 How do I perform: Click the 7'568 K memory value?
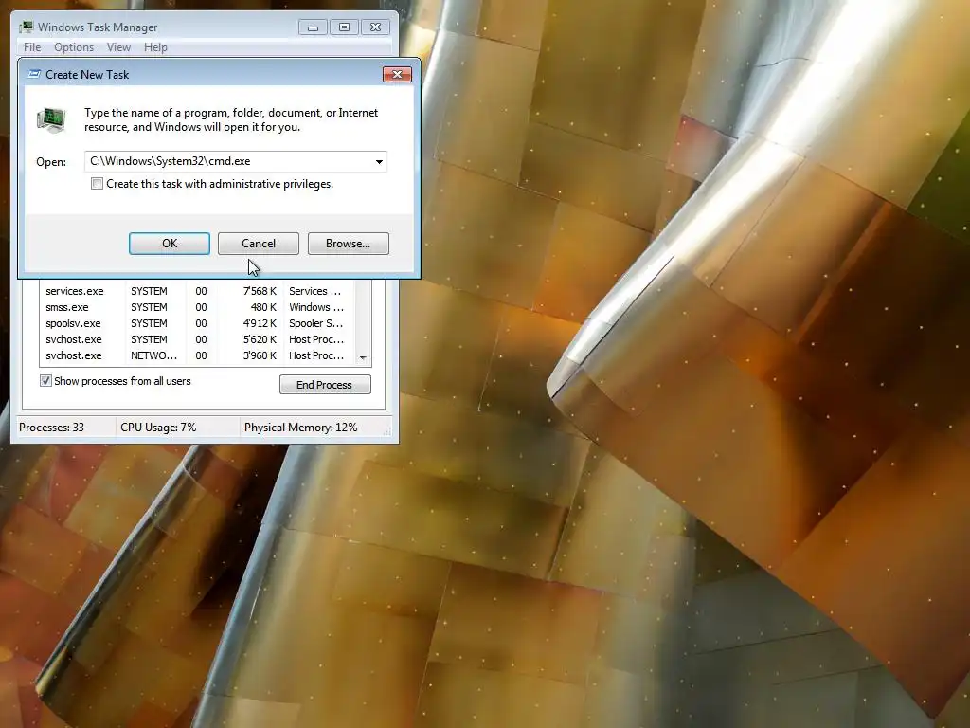click(x=260, y=291)
